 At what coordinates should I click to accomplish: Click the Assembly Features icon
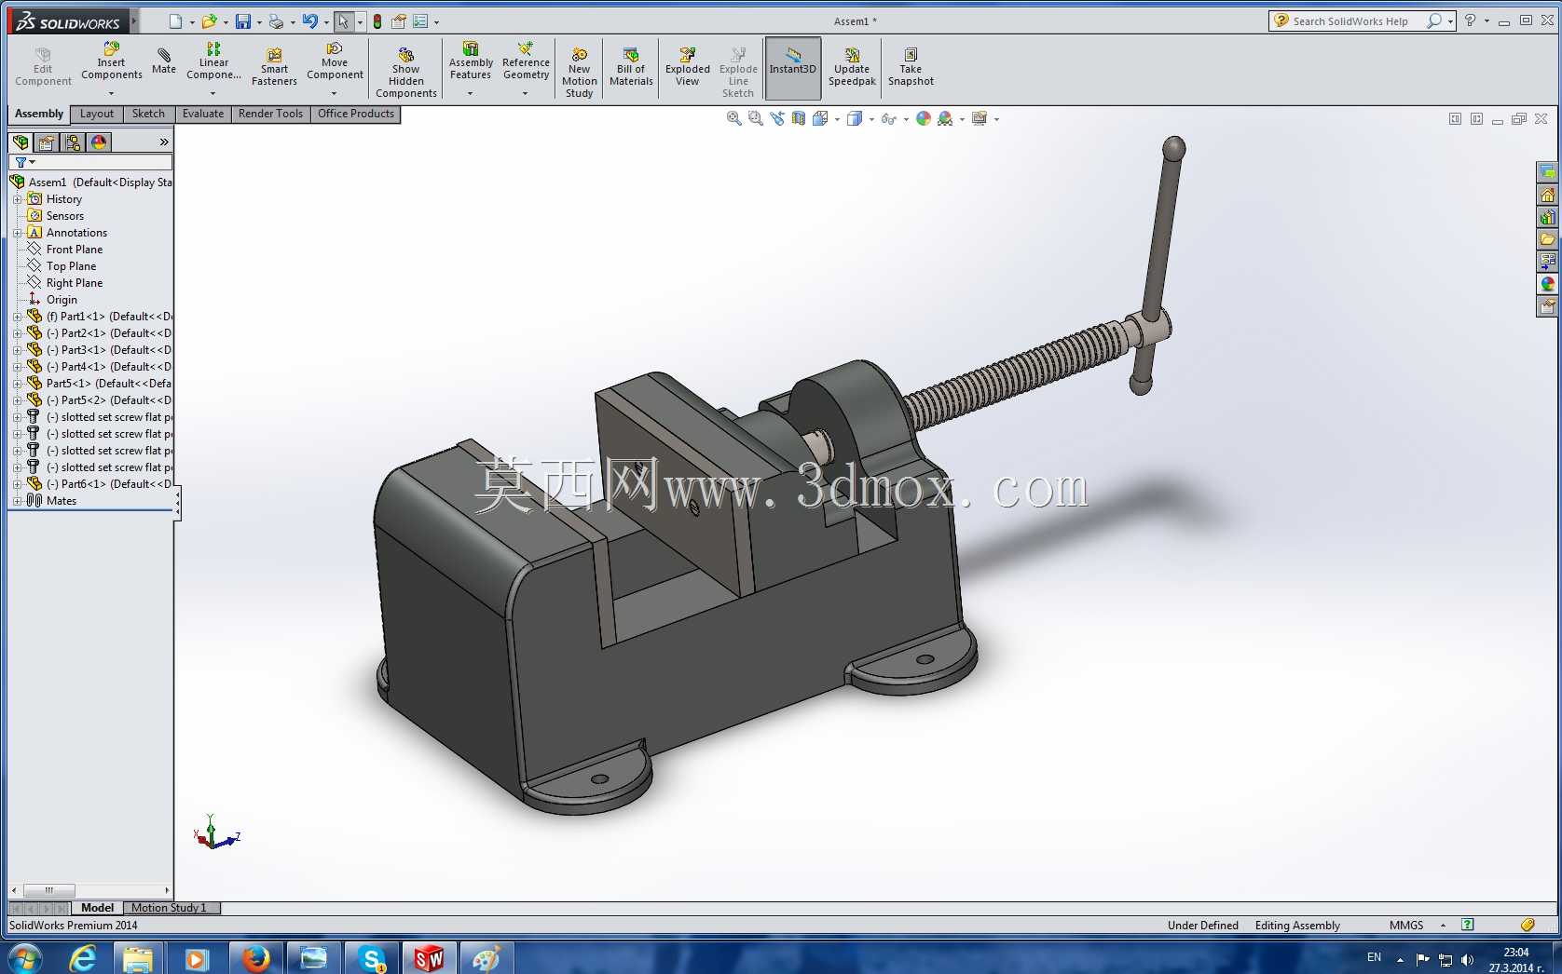pos(471,61)
